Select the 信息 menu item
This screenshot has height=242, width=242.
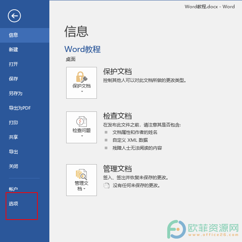25,35
